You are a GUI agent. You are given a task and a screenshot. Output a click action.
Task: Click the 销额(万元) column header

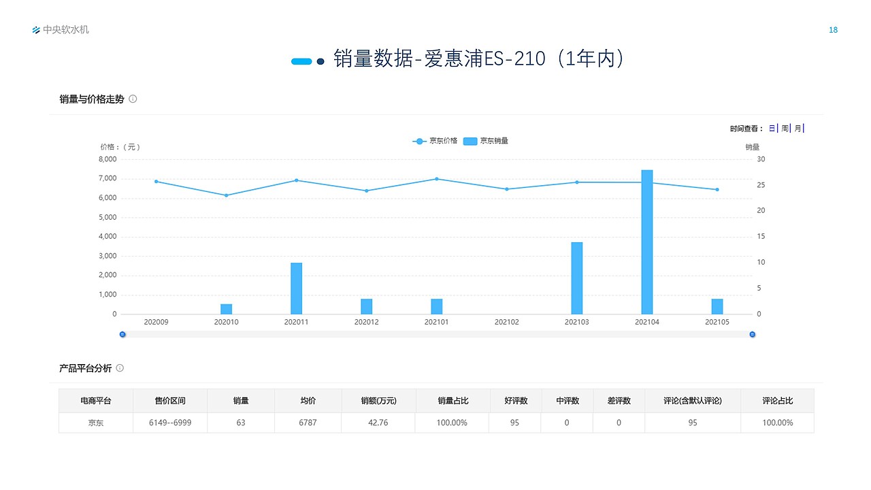pos(378,401)
